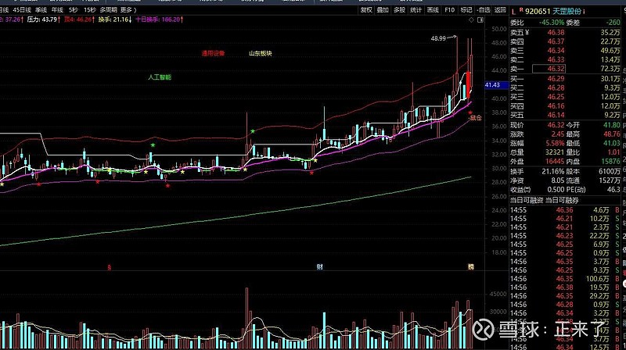Select the 卖五 price 46.38

(x=556, y=32)
